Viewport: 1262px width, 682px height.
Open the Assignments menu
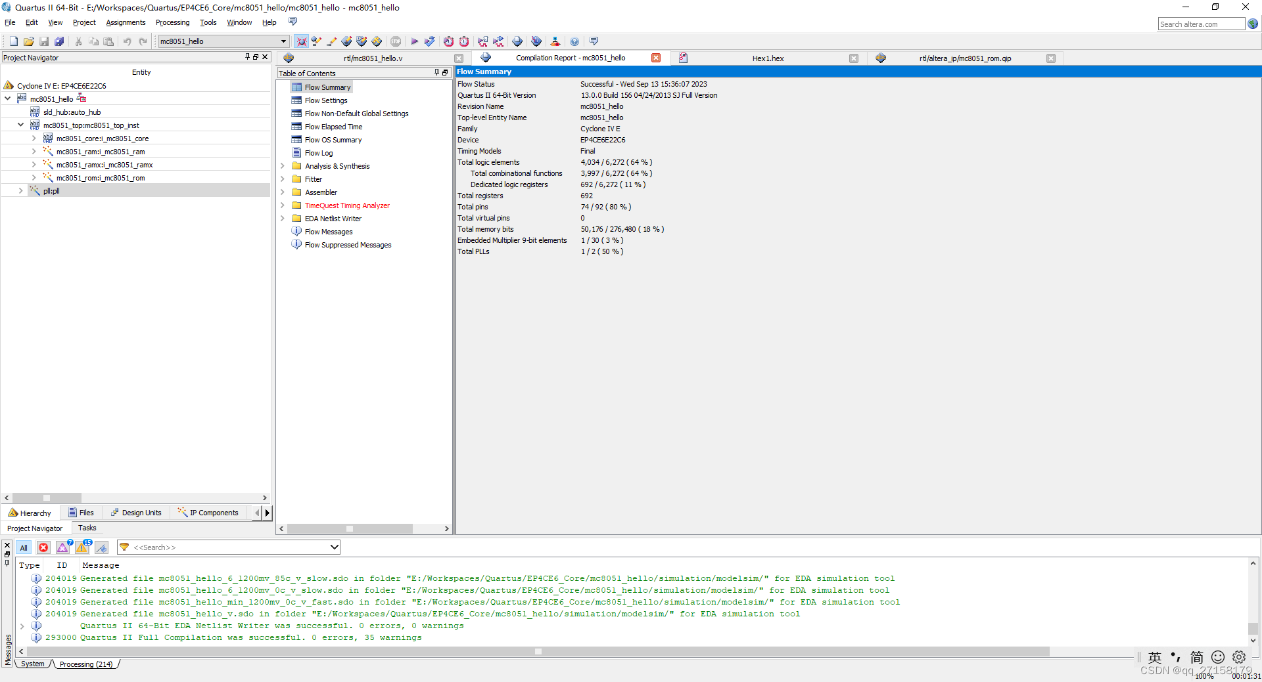coord(126,22)
